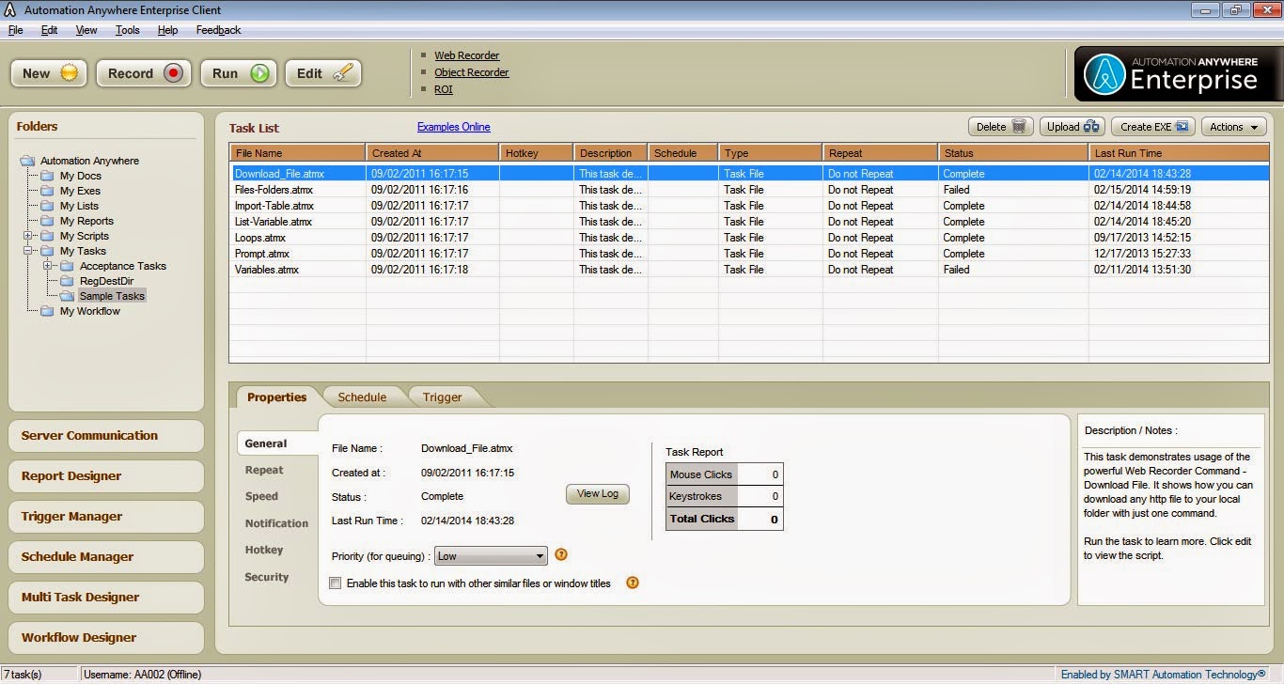
Task: Select the Prompt.atmx task row
Action: point(749,254)
